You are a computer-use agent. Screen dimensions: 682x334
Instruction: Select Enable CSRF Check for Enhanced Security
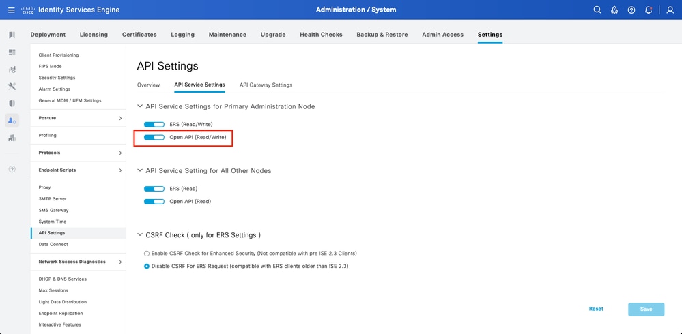147,253
